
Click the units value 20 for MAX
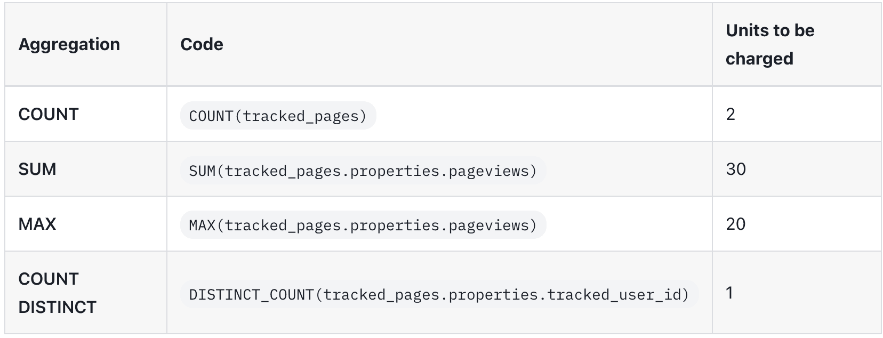pos(736,224)
